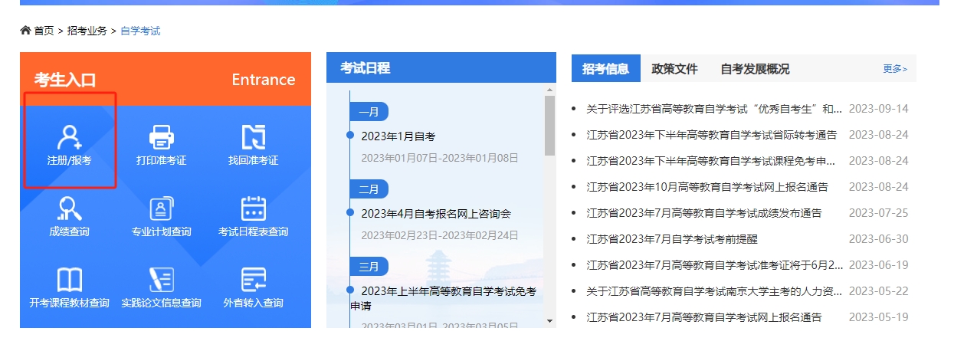977x351 pixels.
Task: Open the 考试日程表查询 calendar icon
Action: [253, 208]
